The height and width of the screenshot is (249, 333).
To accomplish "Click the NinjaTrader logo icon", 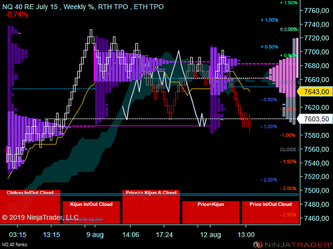I will 258,245.
